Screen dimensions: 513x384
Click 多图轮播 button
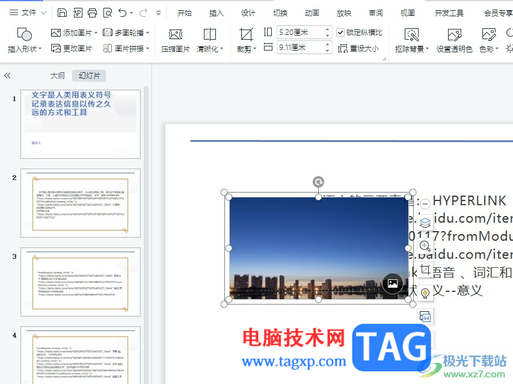pos(123,33)
